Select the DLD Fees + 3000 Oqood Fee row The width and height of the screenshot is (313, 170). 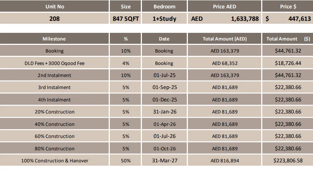click(x=156, y=63)
